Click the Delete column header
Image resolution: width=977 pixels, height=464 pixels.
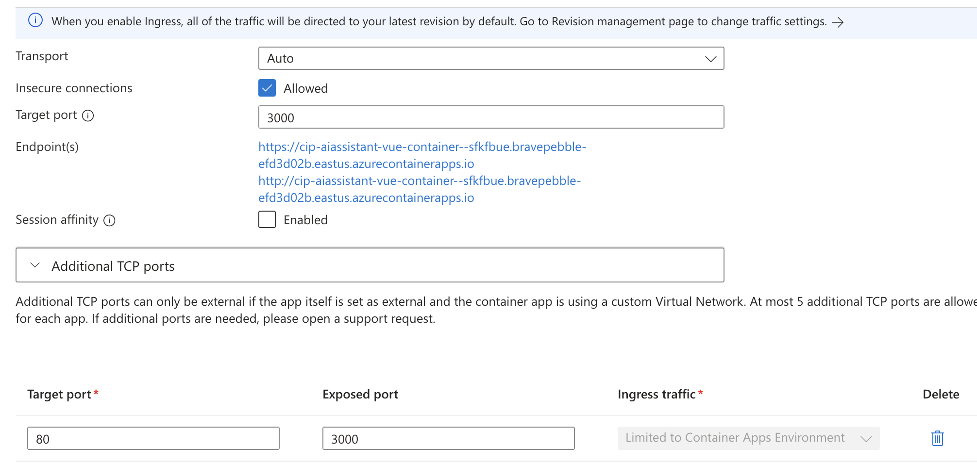941,394
